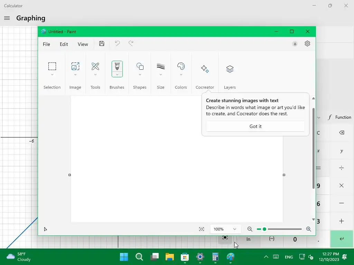This screenshot has height=265, width=354.
Task: Zoom out with the minus magnifier
Action: pyautogui.click(x=250, y=229)
